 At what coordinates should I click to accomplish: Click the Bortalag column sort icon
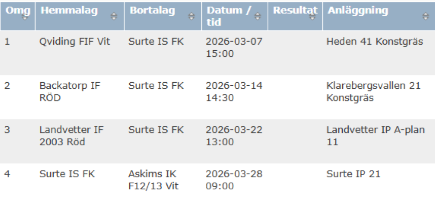[191, 16]
